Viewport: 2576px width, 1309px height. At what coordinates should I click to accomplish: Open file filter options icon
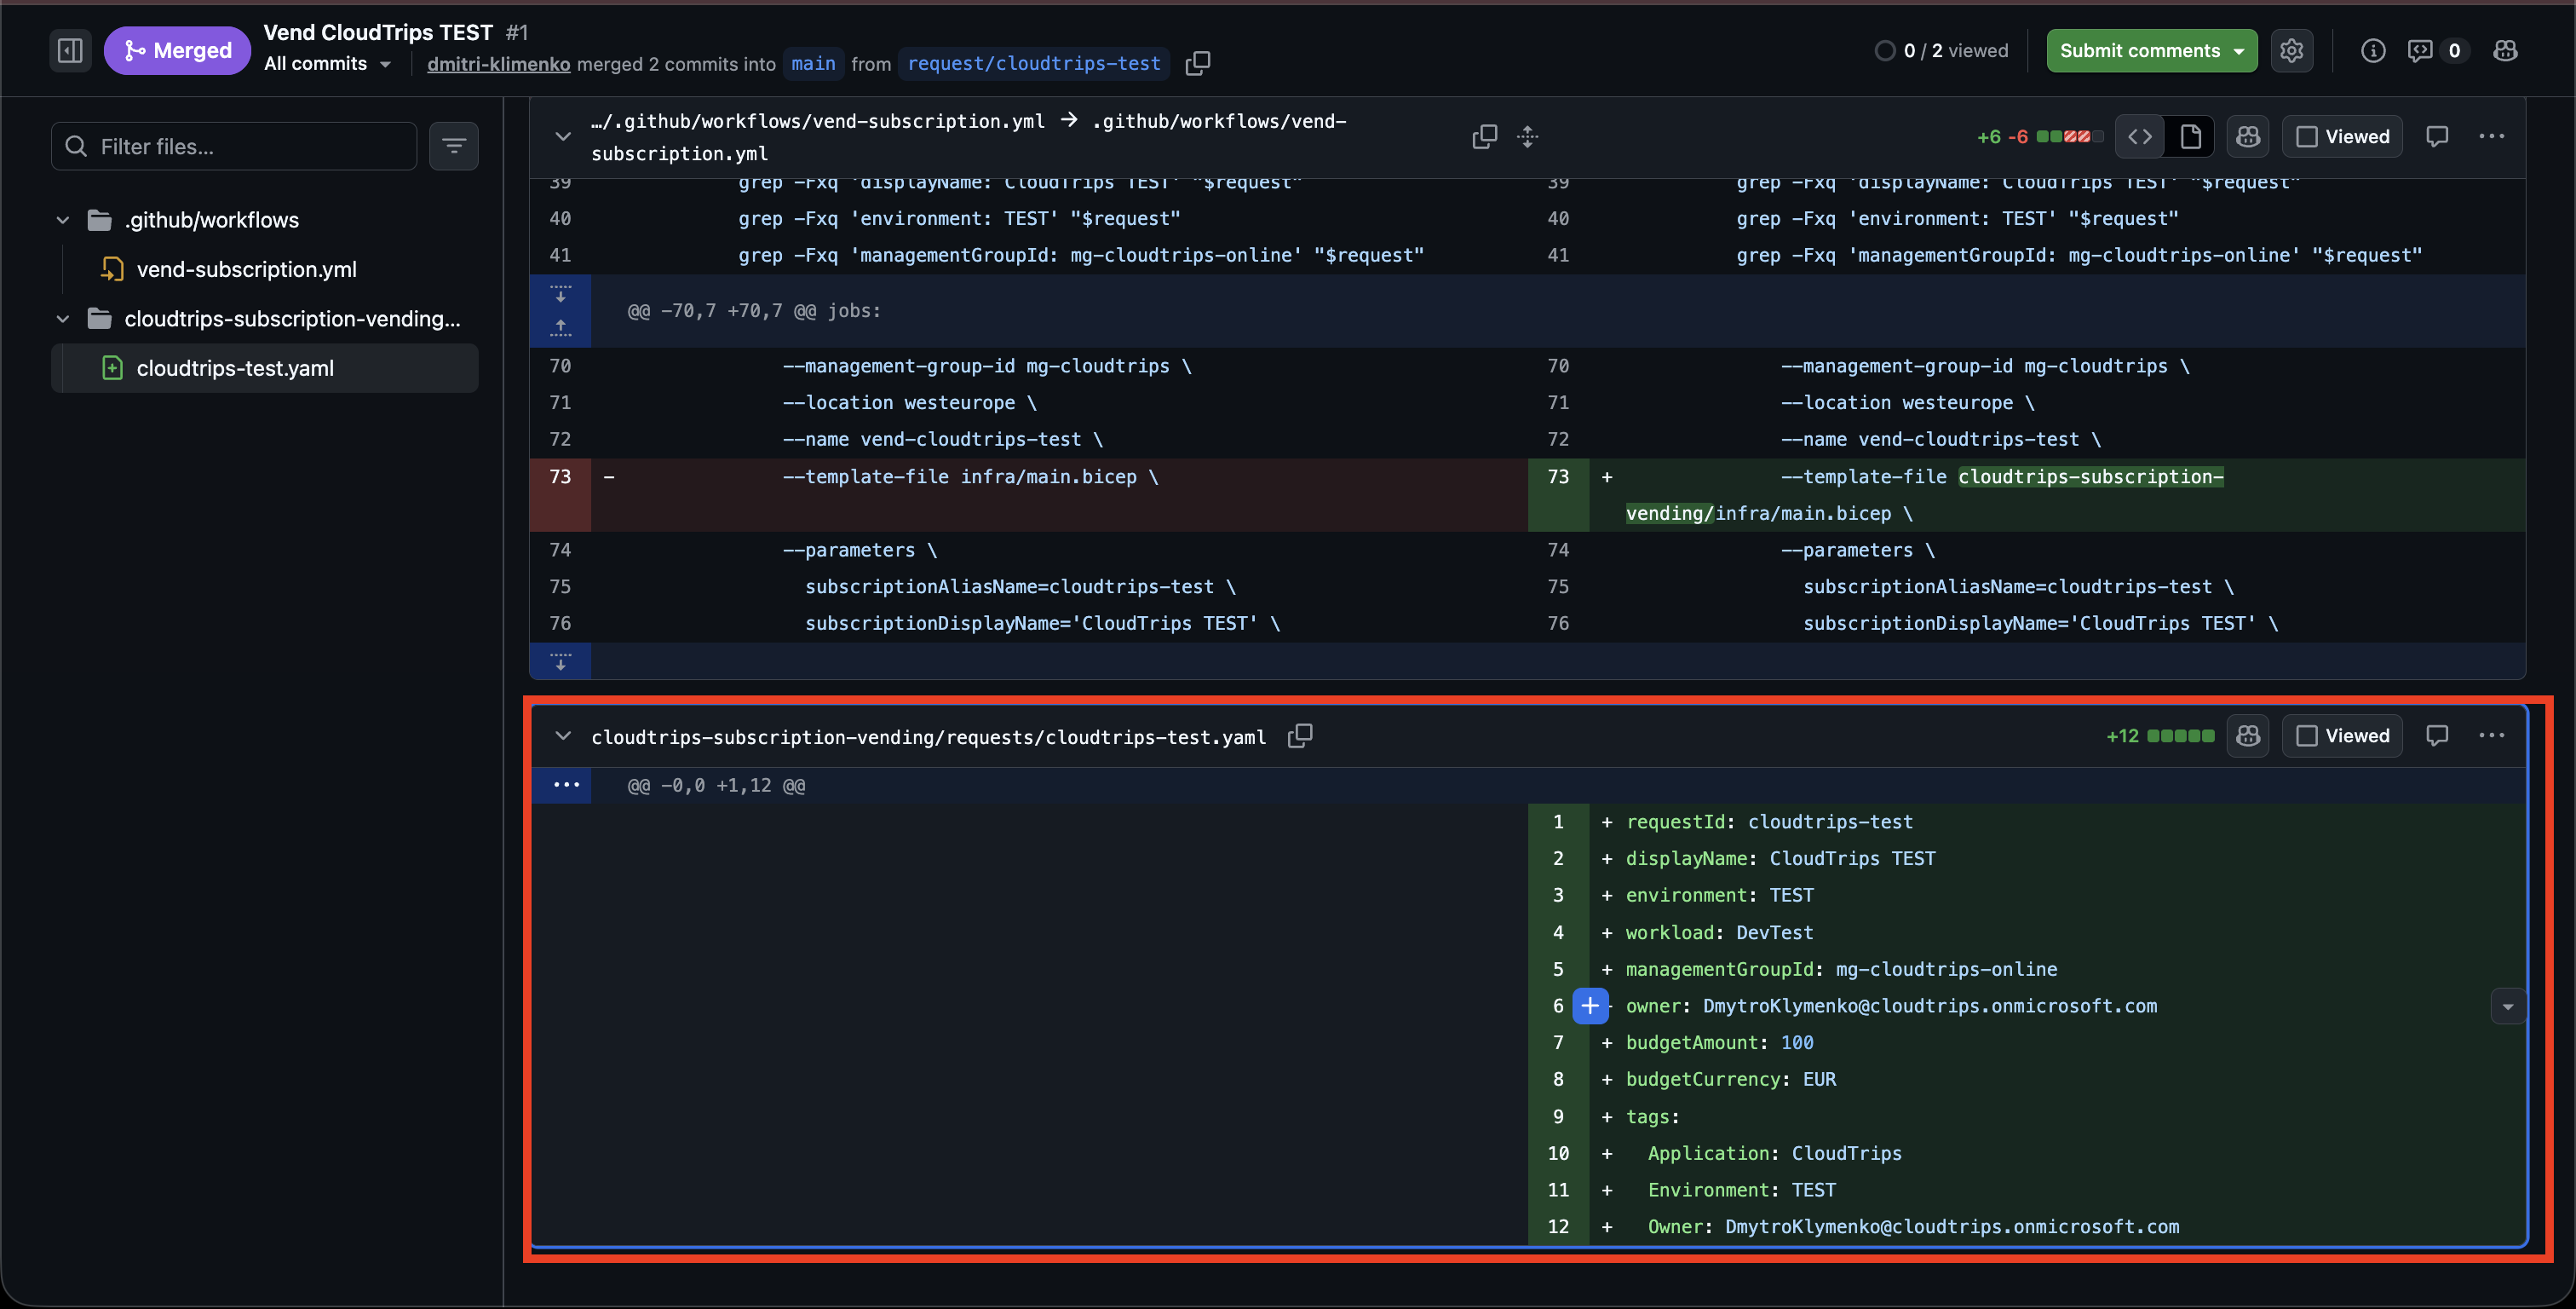[x=454, y=146]
